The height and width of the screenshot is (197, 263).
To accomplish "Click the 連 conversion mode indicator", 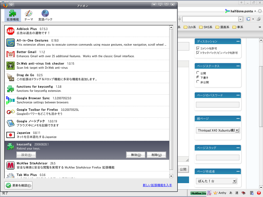I will pos(237,193).
